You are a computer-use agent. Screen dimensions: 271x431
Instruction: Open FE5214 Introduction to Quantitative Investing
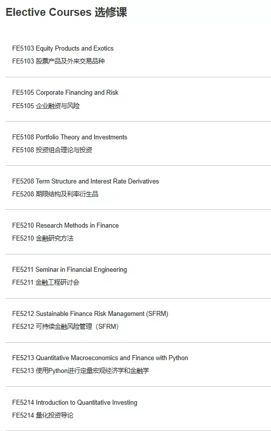tap(75, 402)
